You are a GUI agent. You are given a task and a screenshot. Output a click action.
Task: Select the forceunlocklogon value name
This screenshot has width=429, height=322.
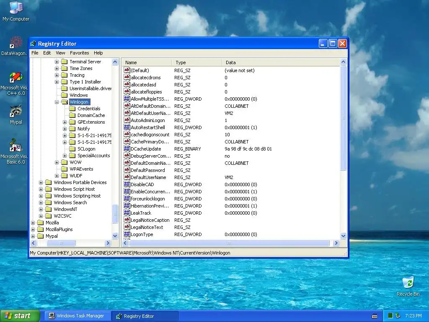[148, 198]
